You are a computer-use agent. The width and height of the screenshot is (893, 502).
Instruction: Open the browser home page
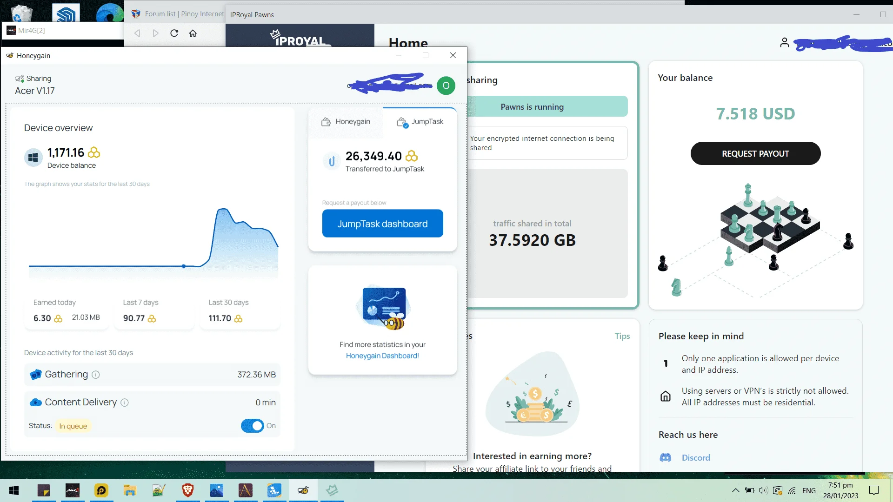point(193,33)
